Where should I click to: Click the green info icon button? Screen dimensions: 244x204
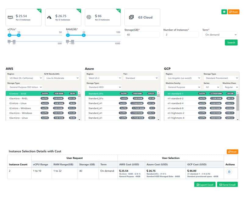click(224, 12)
